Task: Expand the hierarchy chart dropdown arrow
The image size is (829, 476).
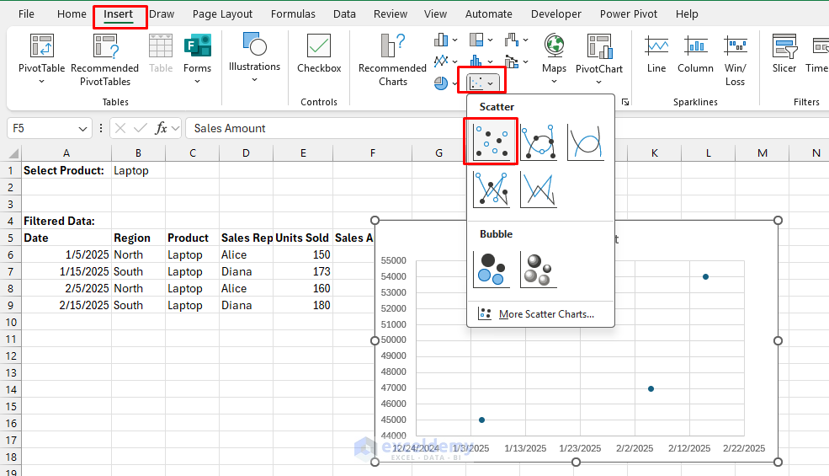Action: [x=490, y=40]
